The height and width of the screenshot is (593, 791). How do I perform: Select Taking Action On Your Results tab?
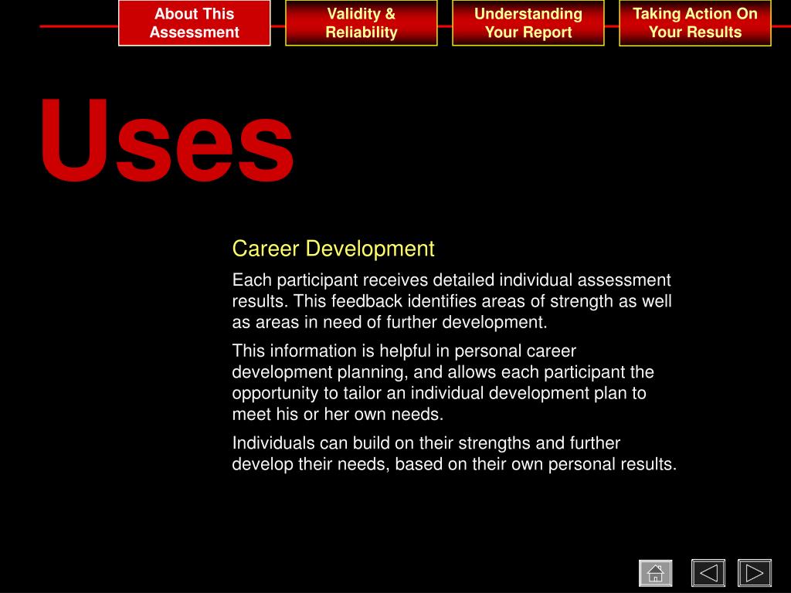pos(695,23)
